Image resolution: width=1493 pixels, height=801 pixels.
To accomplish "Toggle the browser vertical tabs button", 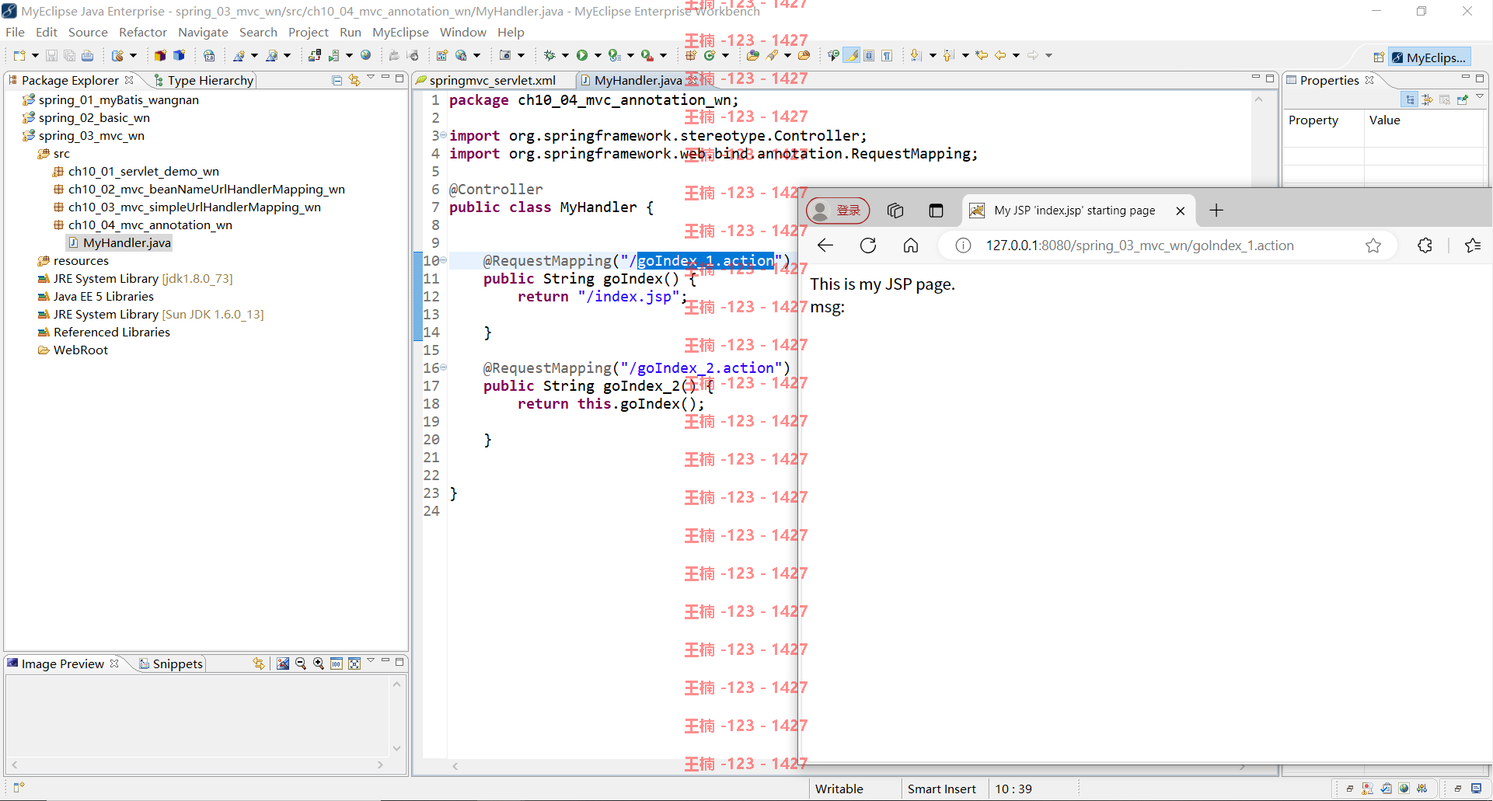I will [x=936, y=211].
